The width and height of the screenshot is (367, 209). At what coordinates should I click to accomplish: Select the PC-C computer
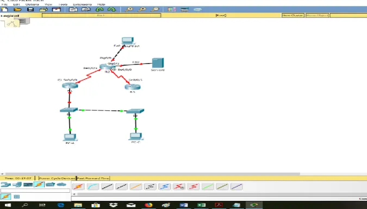click(136, 136)
